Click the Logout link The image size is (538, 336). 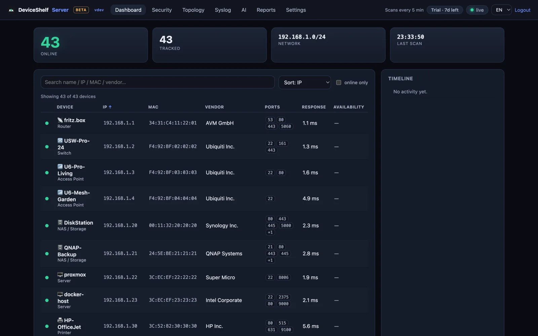(523, 10)
